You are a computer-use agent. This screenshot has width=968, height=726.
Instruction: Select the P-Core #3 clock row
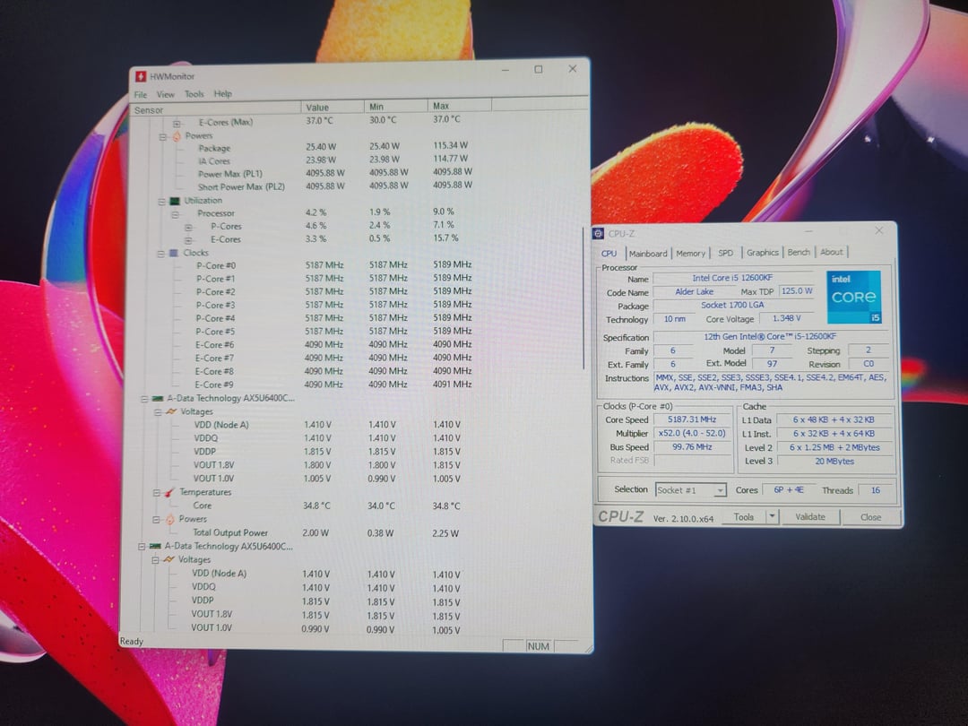click(333, 305)
